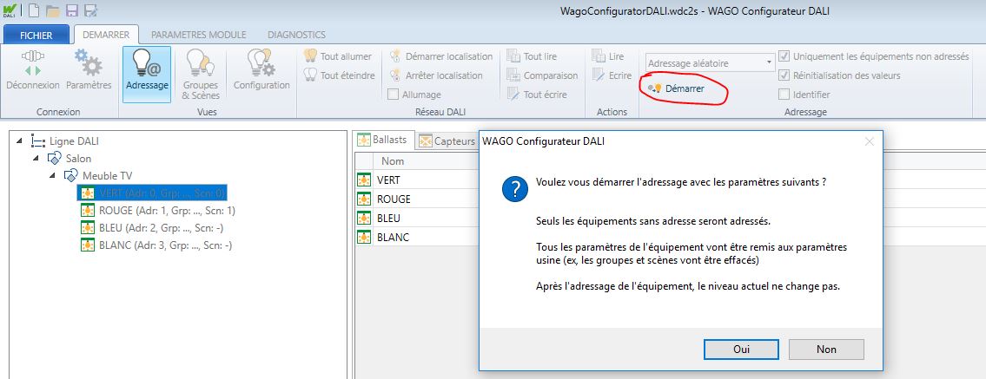Toggle Réinitialisation des valeurs checkbox
The height and width of the screenshot is (379, 986).
pos(784,75)
